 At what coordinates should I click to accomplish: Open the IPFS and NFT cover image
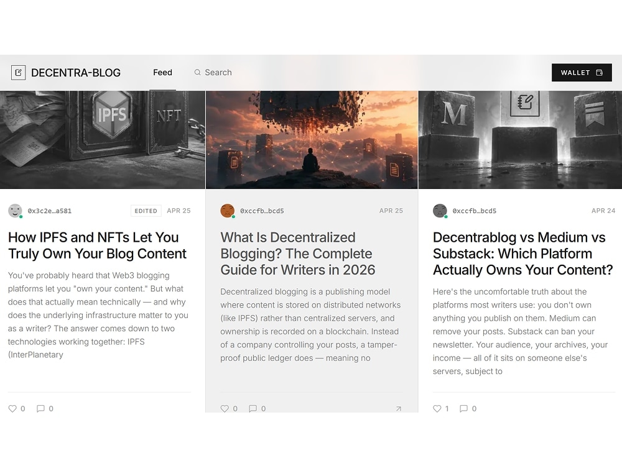click(103, 140)
